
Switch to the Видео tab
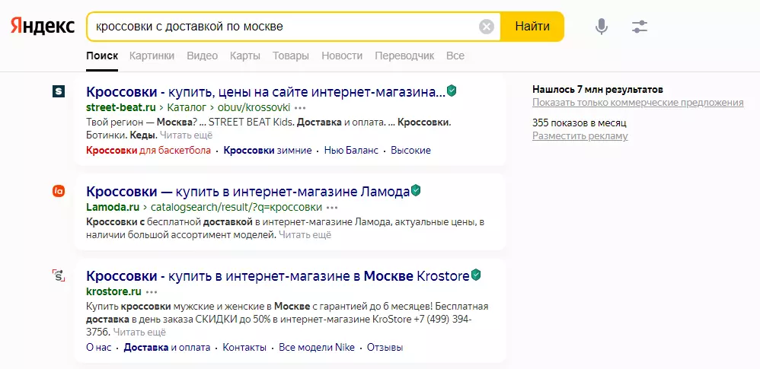coord(202,56)
